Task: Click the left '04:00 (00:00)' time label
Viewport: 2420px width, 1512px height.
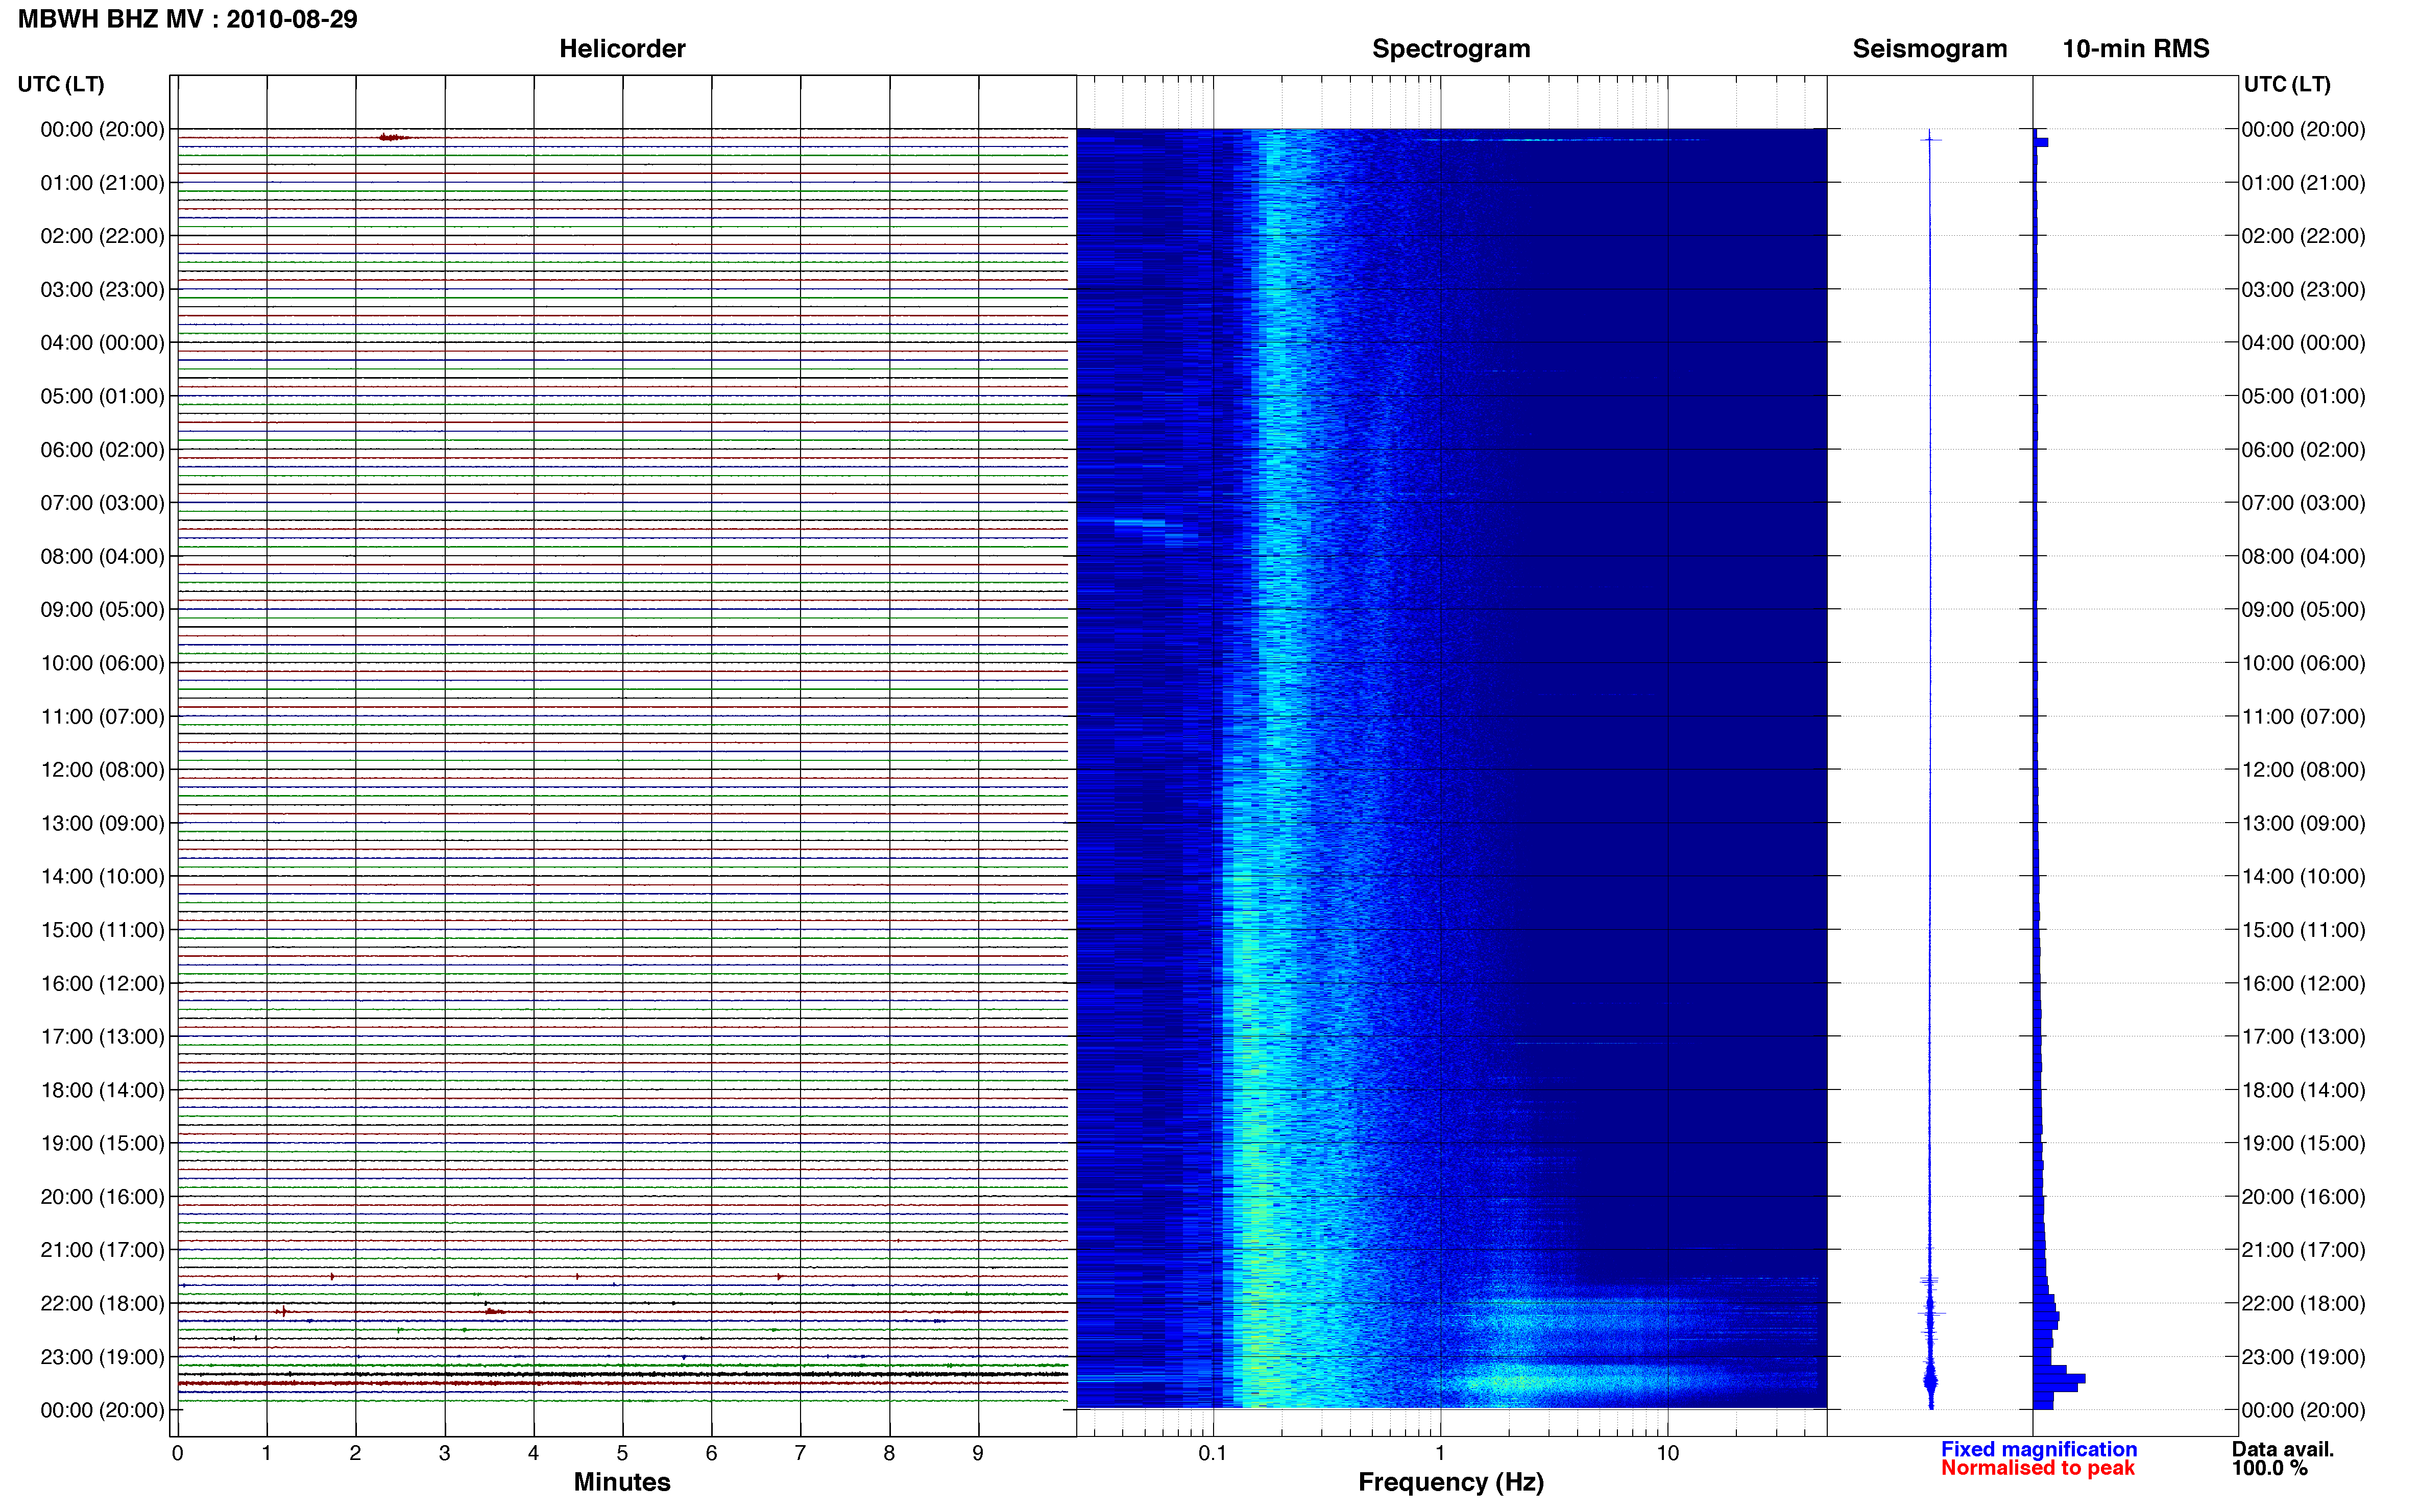Action: point(102,343)
